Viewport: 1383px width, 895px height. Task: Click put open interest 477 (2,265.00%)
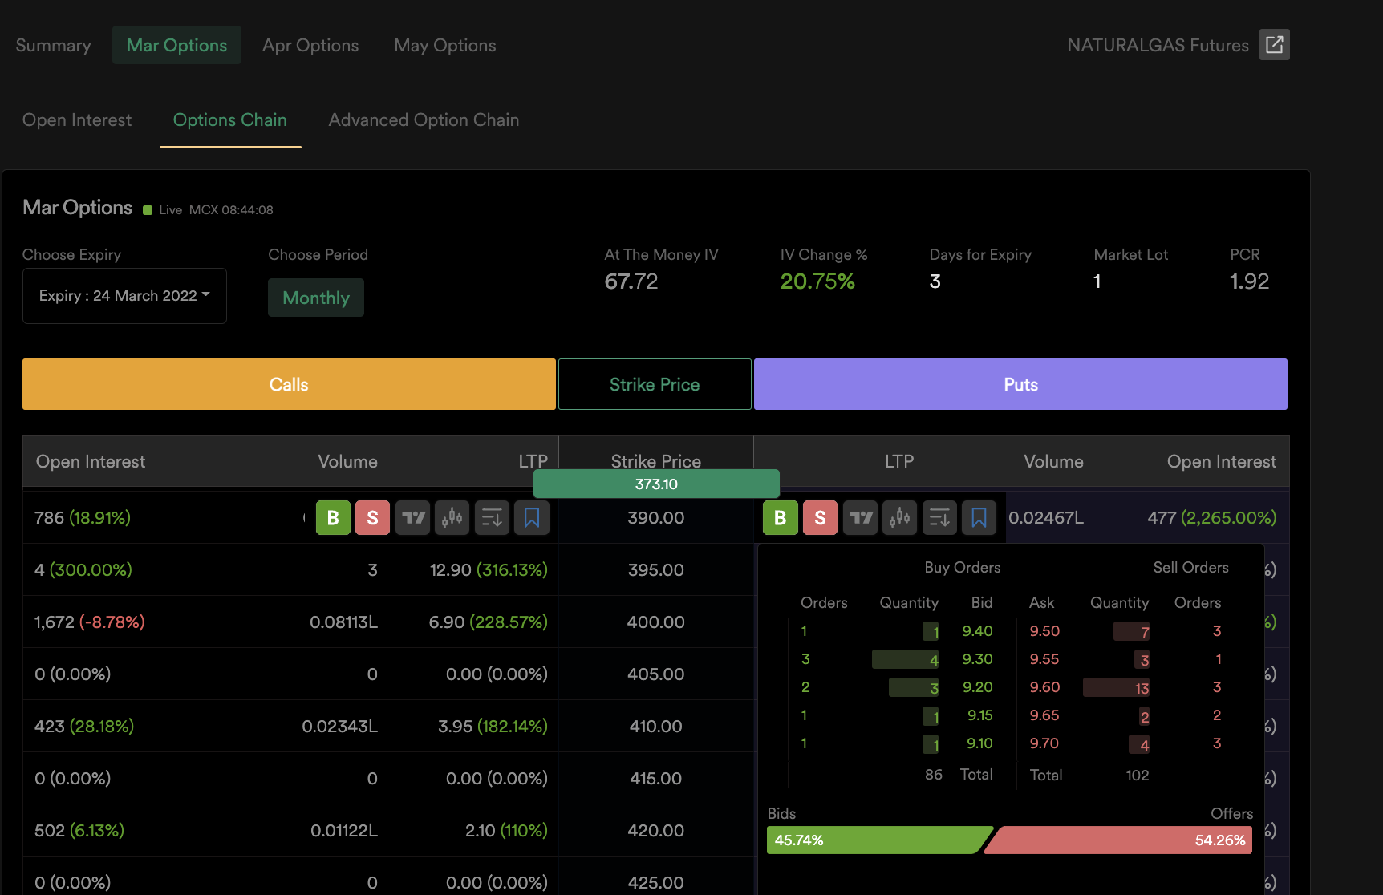[x=1211, y=518]
